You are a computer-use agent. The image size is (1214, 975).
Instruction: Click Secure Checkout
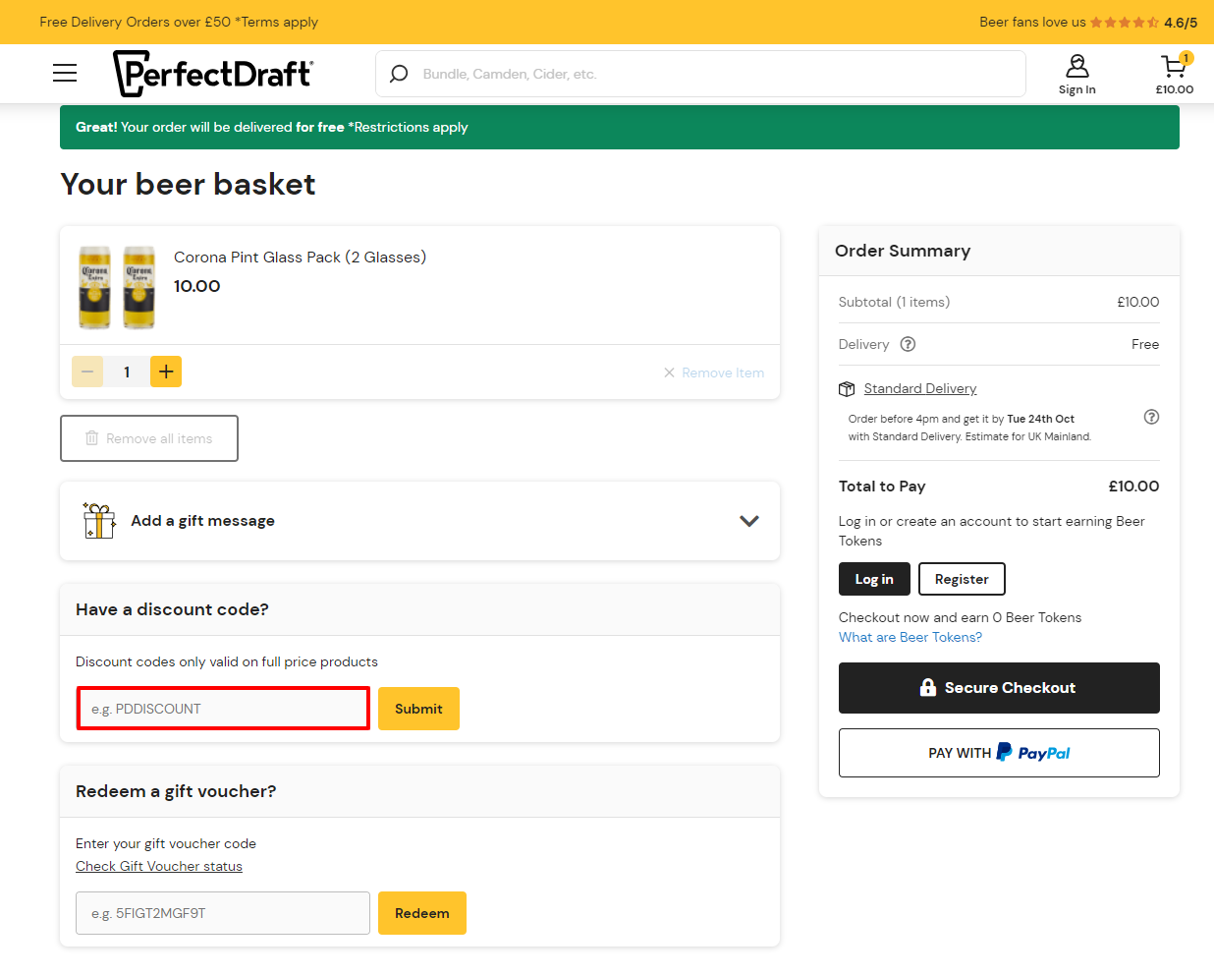pos(999,688)
